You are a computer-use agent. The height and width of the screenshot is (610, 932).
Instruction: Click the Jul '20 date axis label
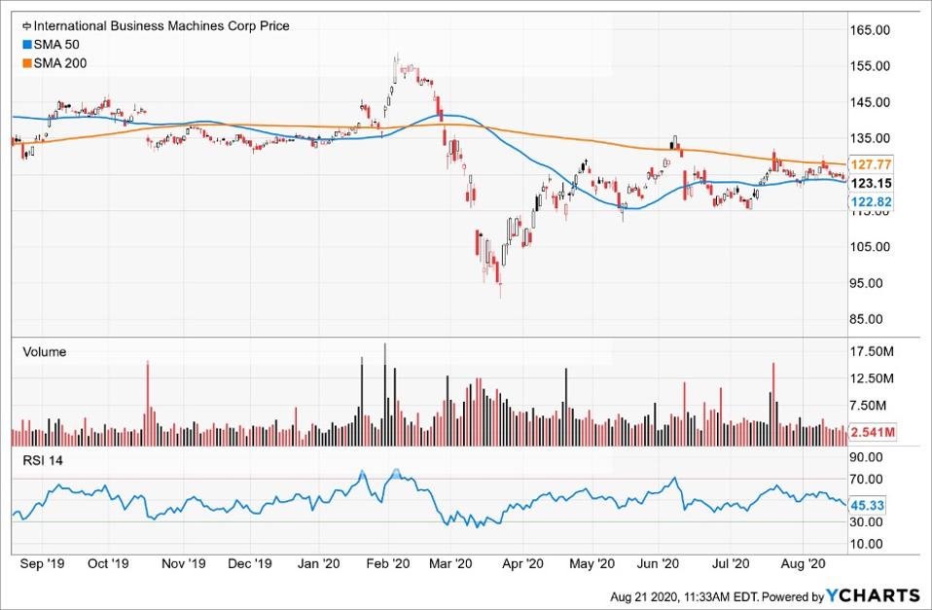(731, 563)
